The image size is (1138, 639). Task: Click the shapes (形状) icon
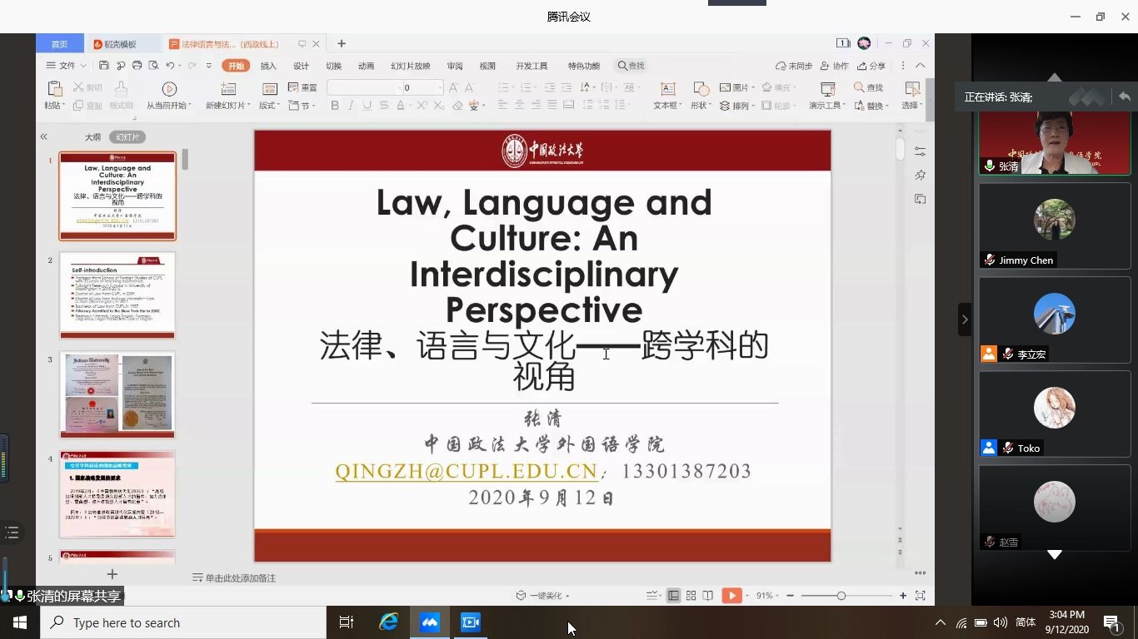(x=701, y=88)
